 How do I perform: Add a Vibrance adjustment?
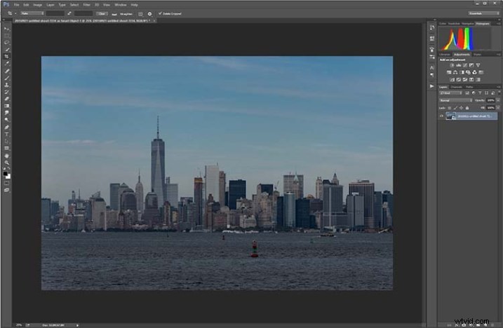(x=478, y=65)
